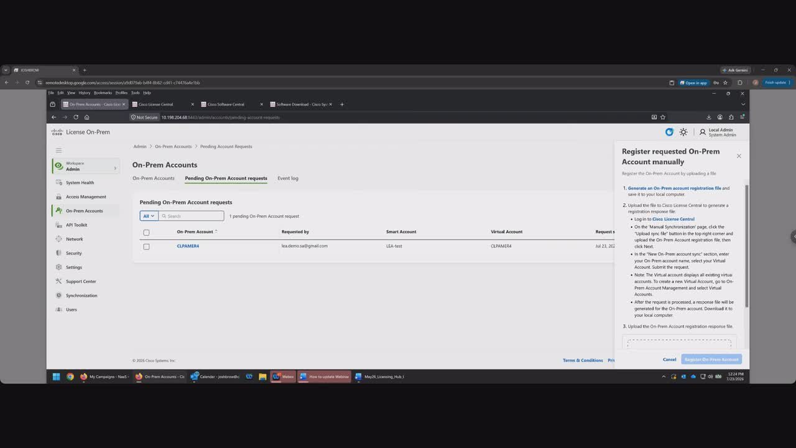Switch to Cisco Software Central browser tab
This screenshot has height=448, width=796.
[x=233, y=105]
